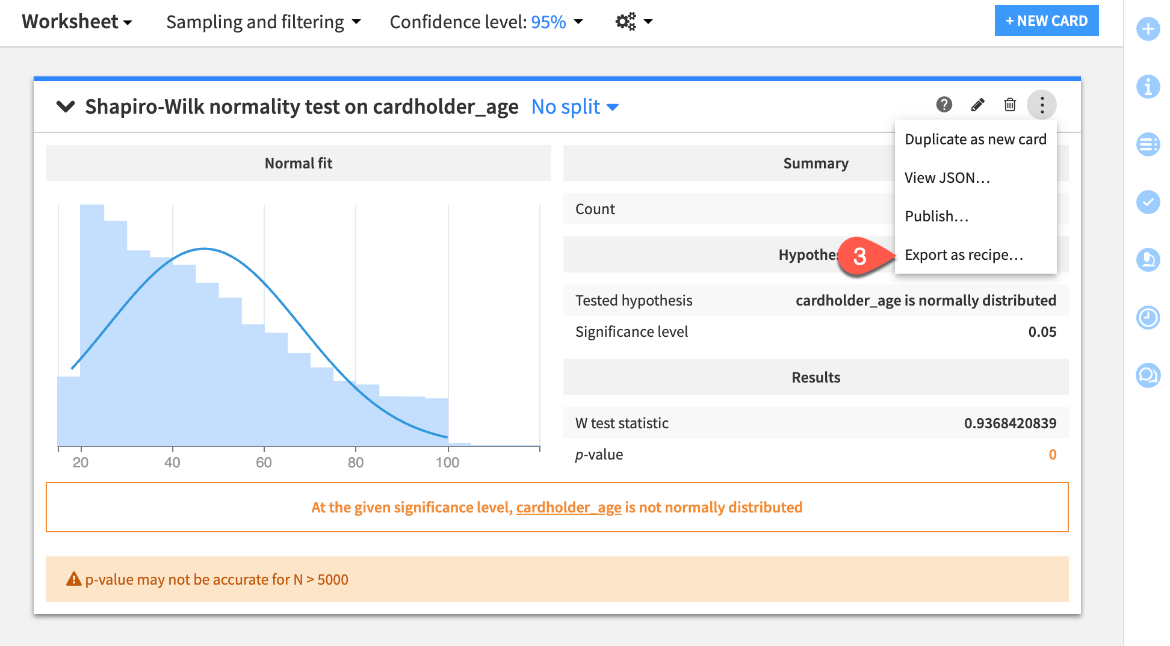
Task: Collapse the Shapiro-Wilk card via its chevron
Action: coord(65,106)
